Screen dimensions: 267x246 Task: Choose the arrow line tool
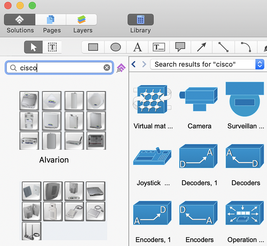(x=201, y=47)
